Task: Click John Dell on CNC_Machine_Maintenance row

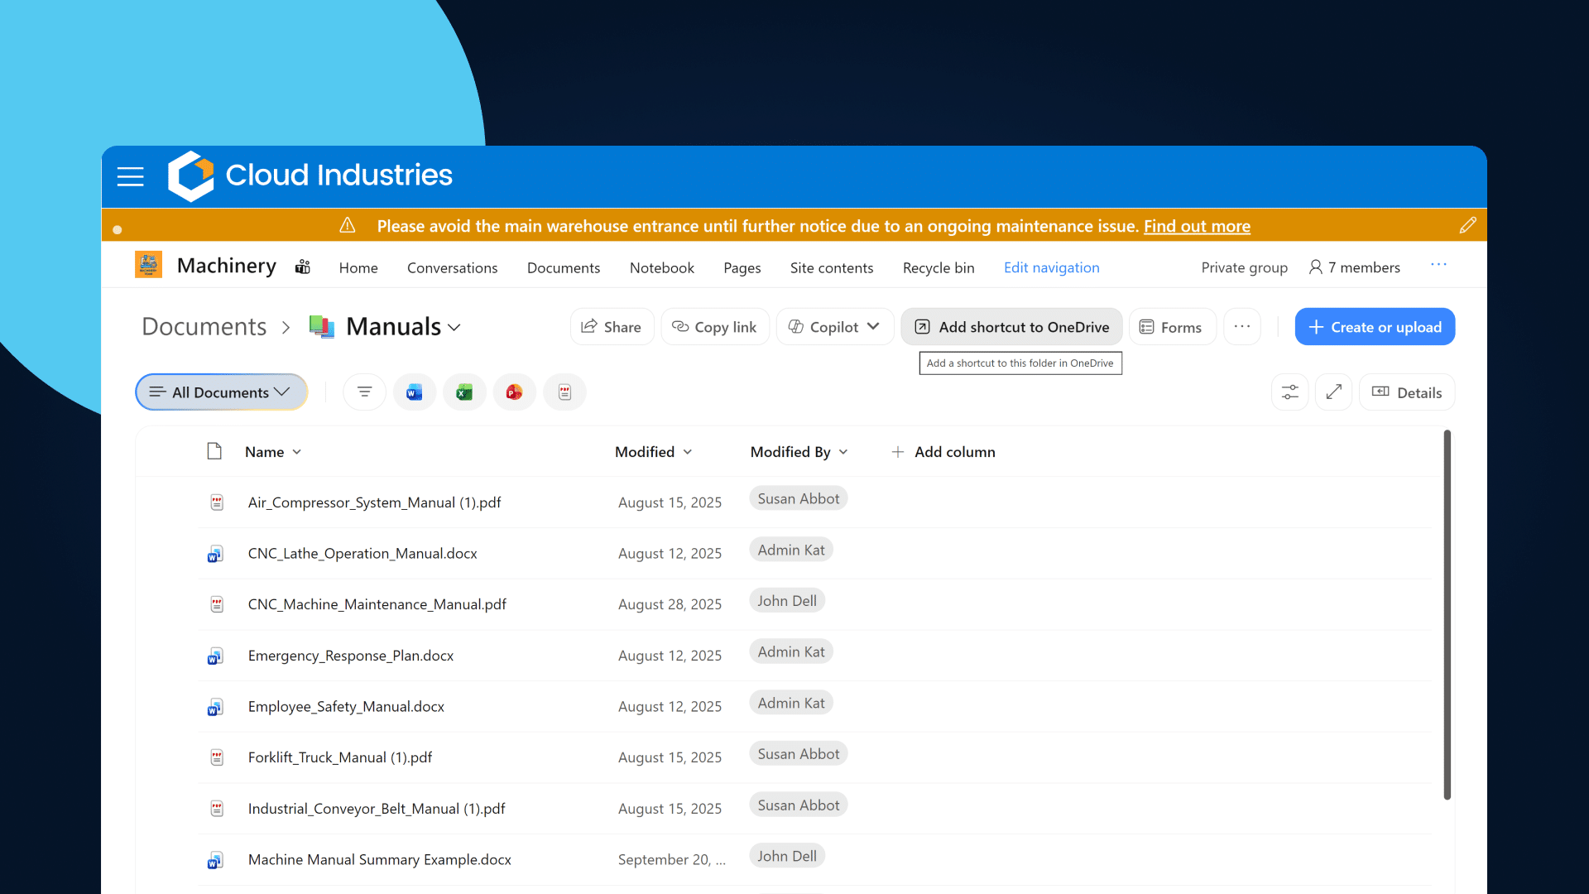Action: point(787,601)
